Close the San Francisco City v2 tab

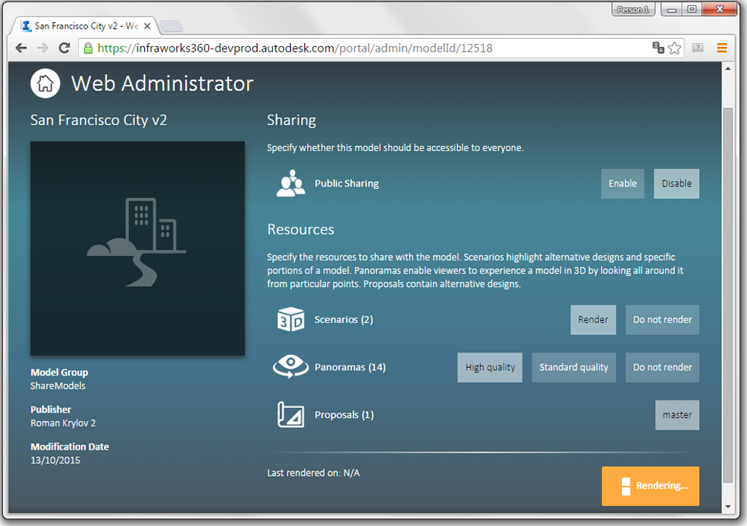tap(147, 25)
